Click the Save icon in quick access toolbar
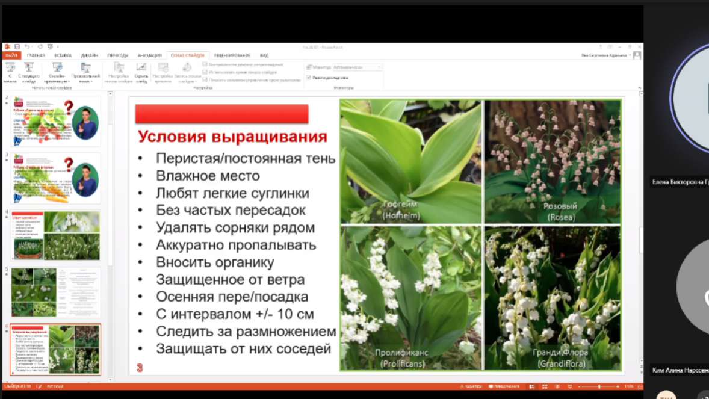This screenshot has width=709, height=399. 17,46
